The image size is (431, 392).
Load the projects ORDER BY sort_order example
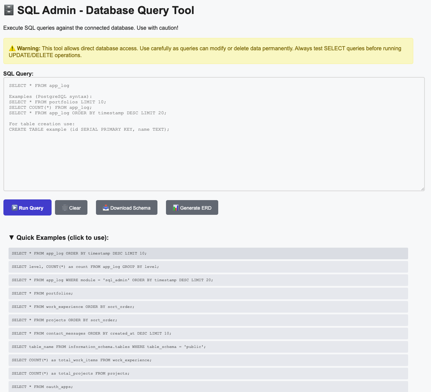click(208, 320)
